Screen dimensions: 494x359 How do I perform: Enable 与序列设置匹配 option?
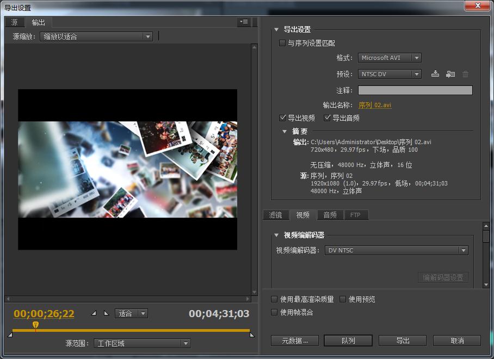(282, 42)
